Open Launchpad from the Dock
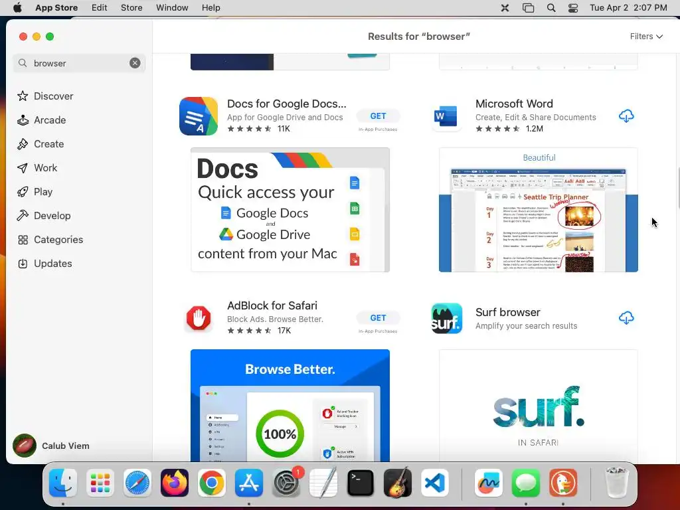680x510 pixels. tap(100, 483)
